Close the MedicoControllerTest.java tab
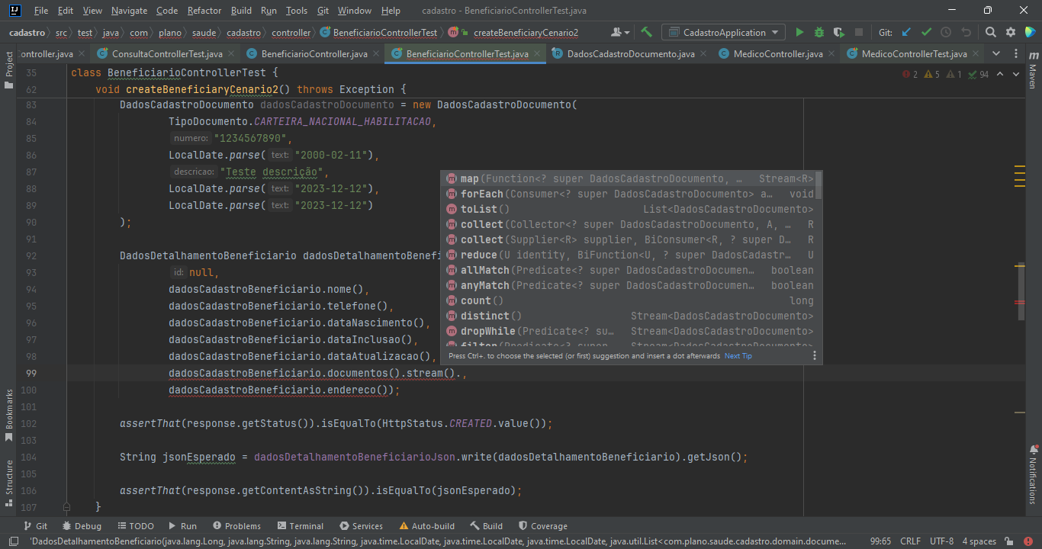The height and width of the screenshot is (549, 1042). point(976,54)
